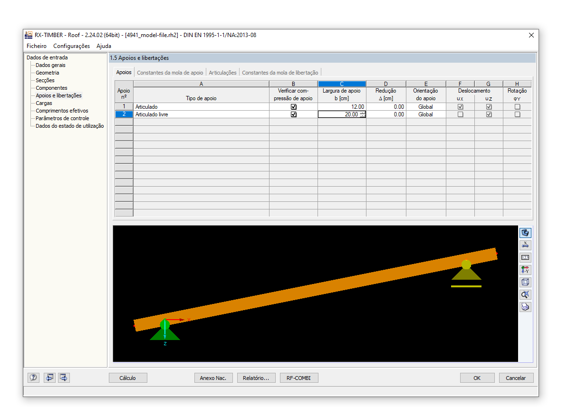The image size is (568, 407).
Task: Toggle the 3D rendering view icon
Action: pos(525,233)
